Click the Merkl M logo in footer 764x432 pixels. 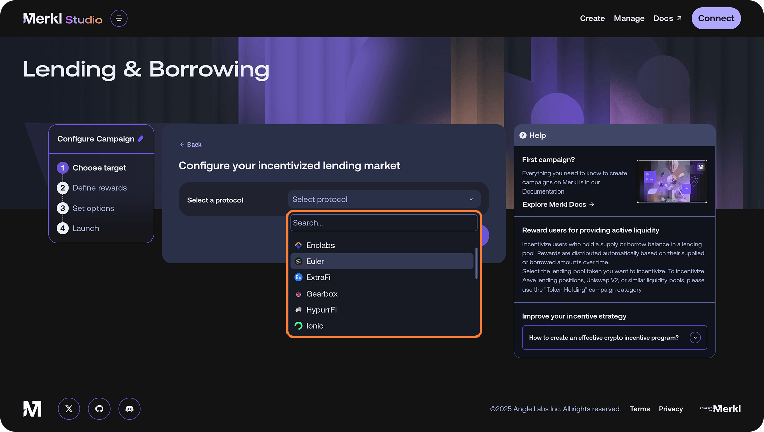32,409
